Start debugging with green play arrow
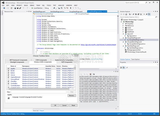This screenshot has height=116, width=160. click(32, 8)
